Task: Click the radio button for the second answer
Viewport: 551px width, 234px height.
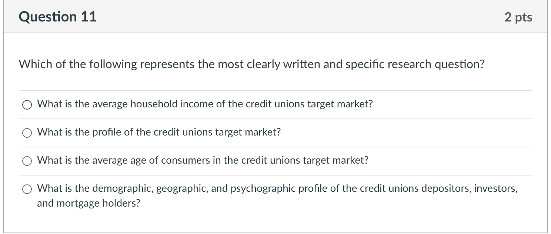Action: [x=27, y=133]
